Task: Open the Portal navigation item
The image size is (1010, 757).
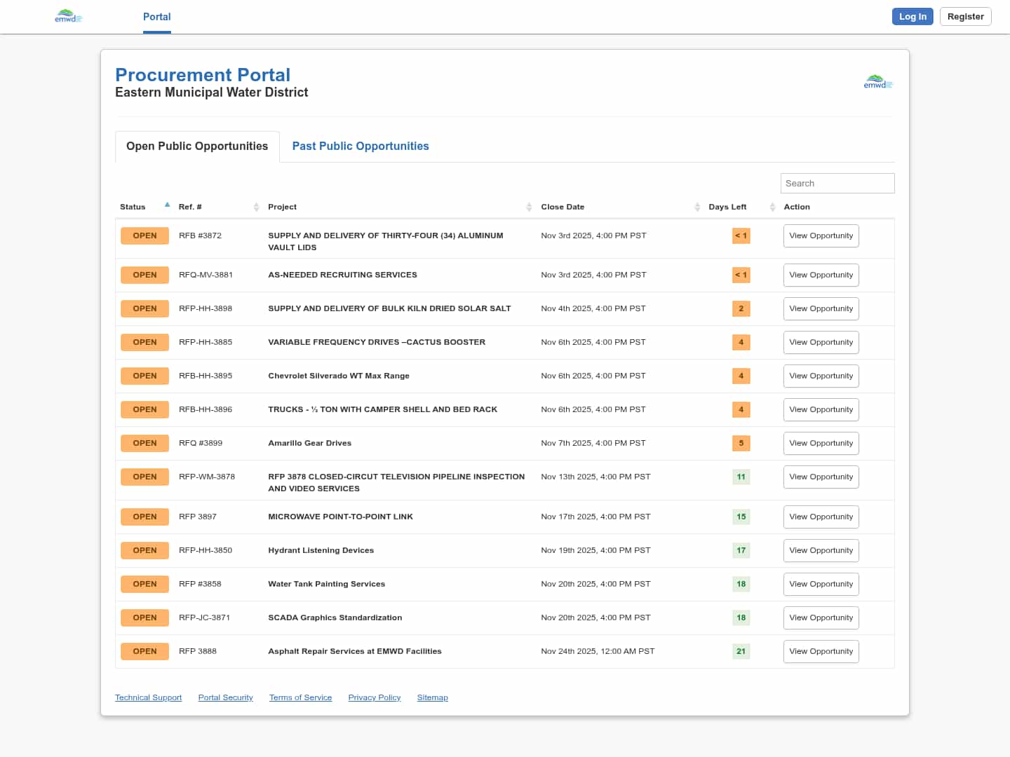Action: point(157,17)
